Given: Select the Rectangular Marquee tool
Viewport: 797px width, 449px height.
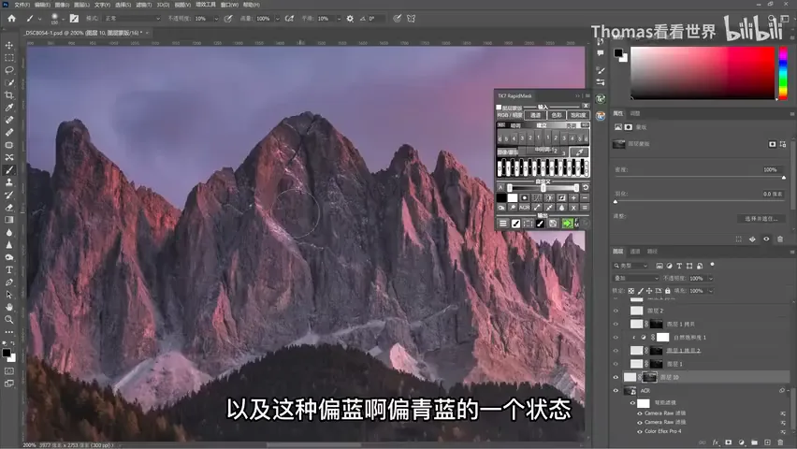Looking at the screenshot, I should coord(9,57).
